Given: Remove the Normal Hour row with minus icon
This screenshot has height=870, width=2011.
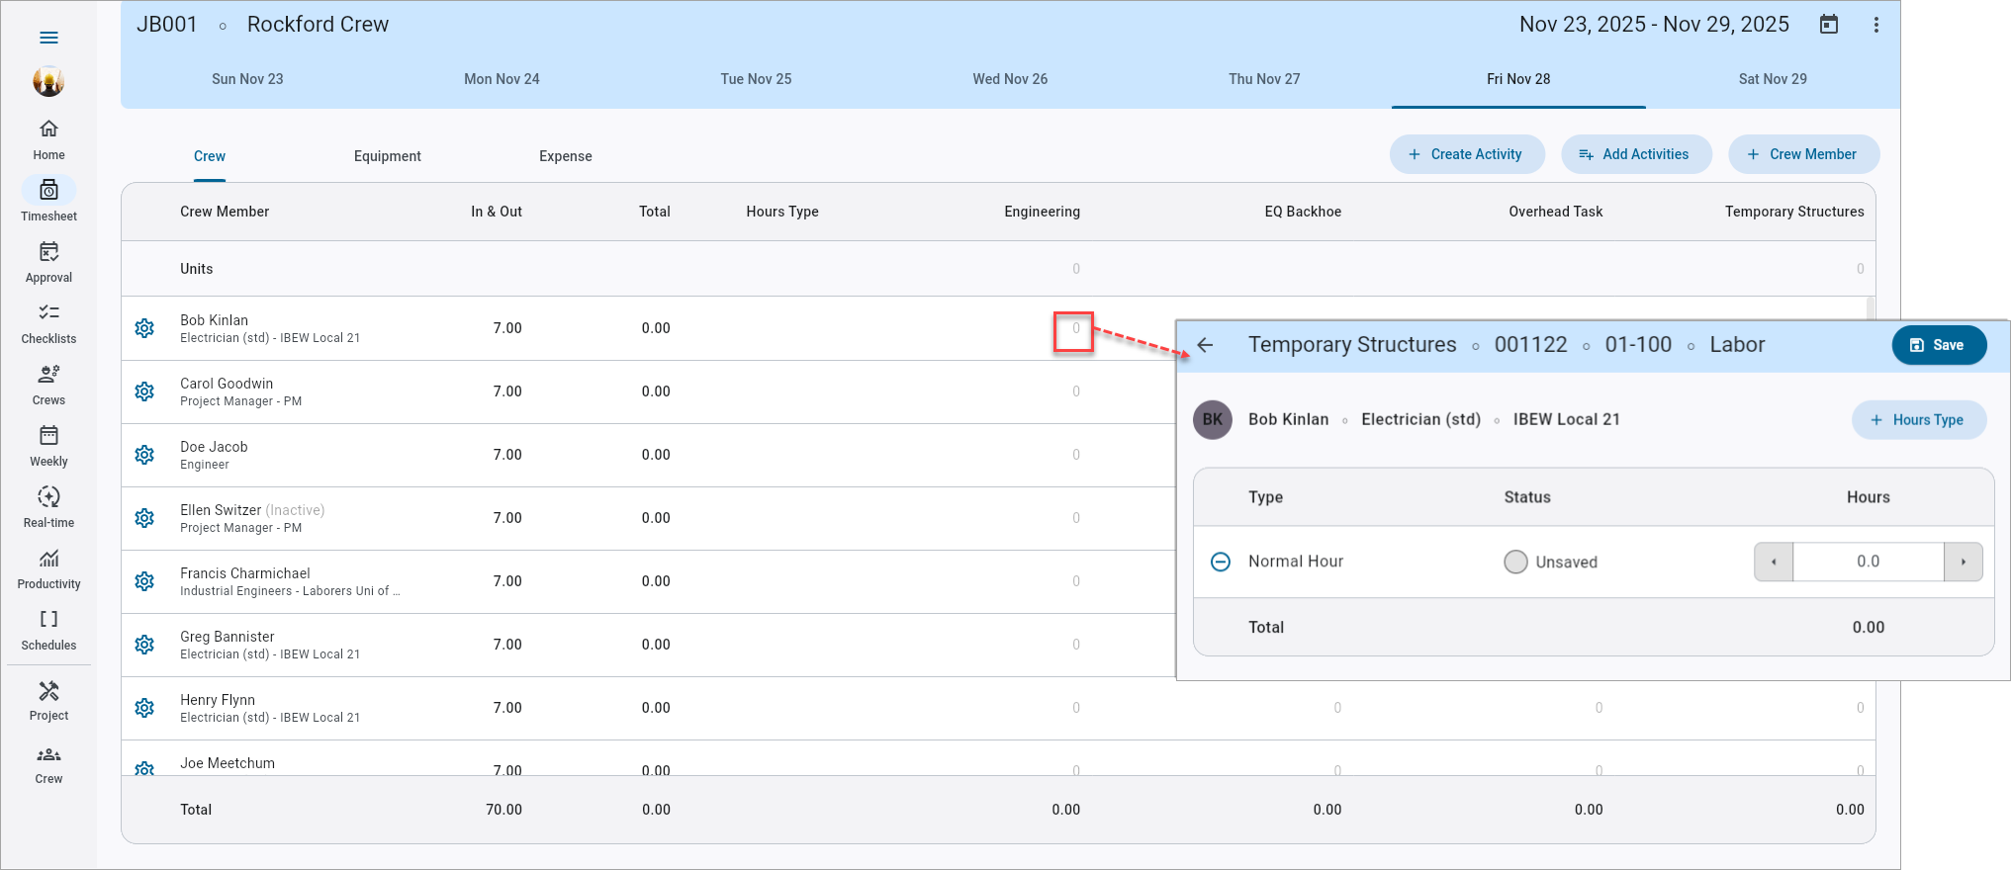Looking at the screenshot, I should tap(1221, 562).
